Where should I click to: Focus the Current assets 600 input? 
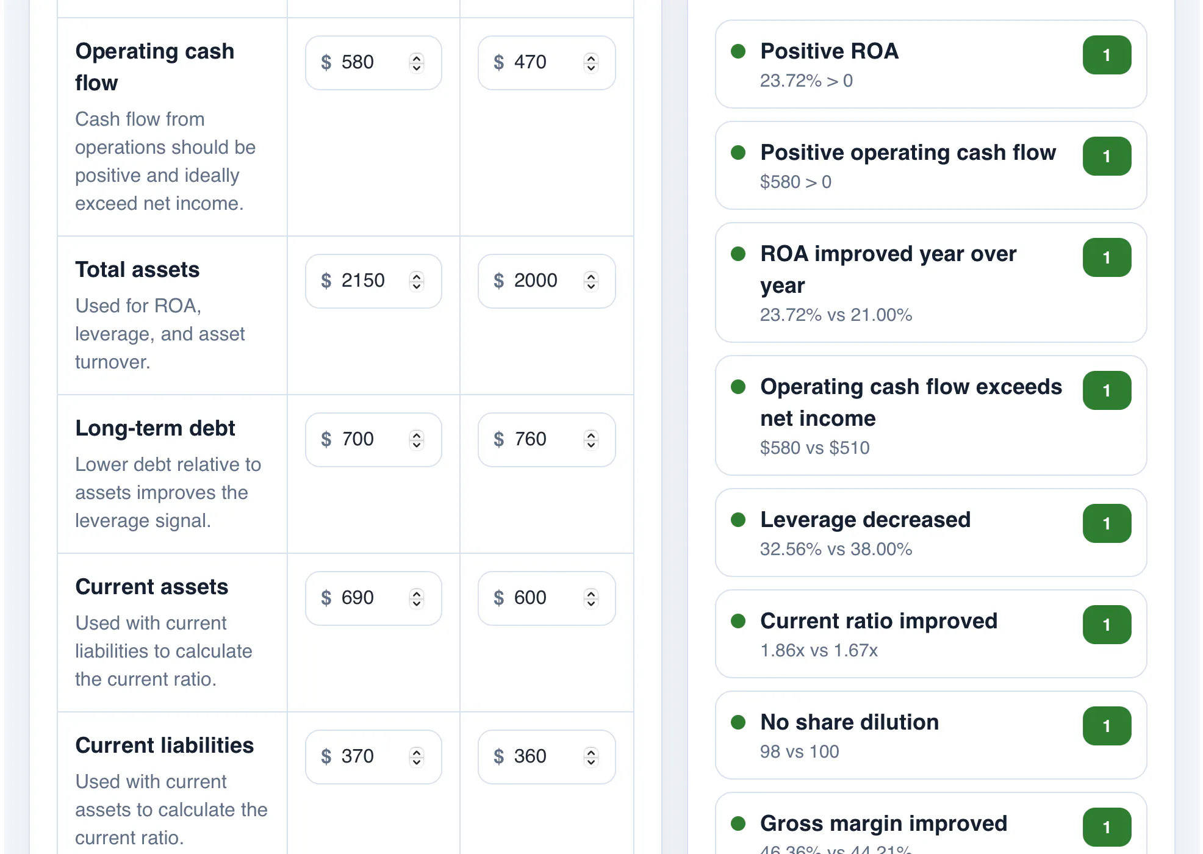(547, 598)
